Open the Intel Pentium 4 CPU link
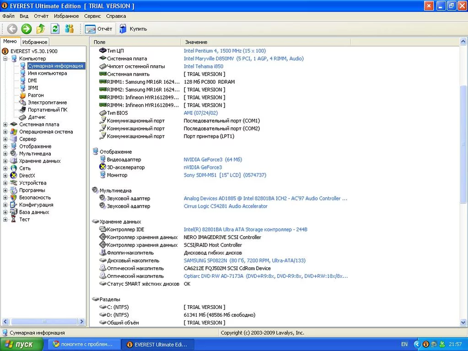This screenshot has height=351, width=468. coord(225,51)
